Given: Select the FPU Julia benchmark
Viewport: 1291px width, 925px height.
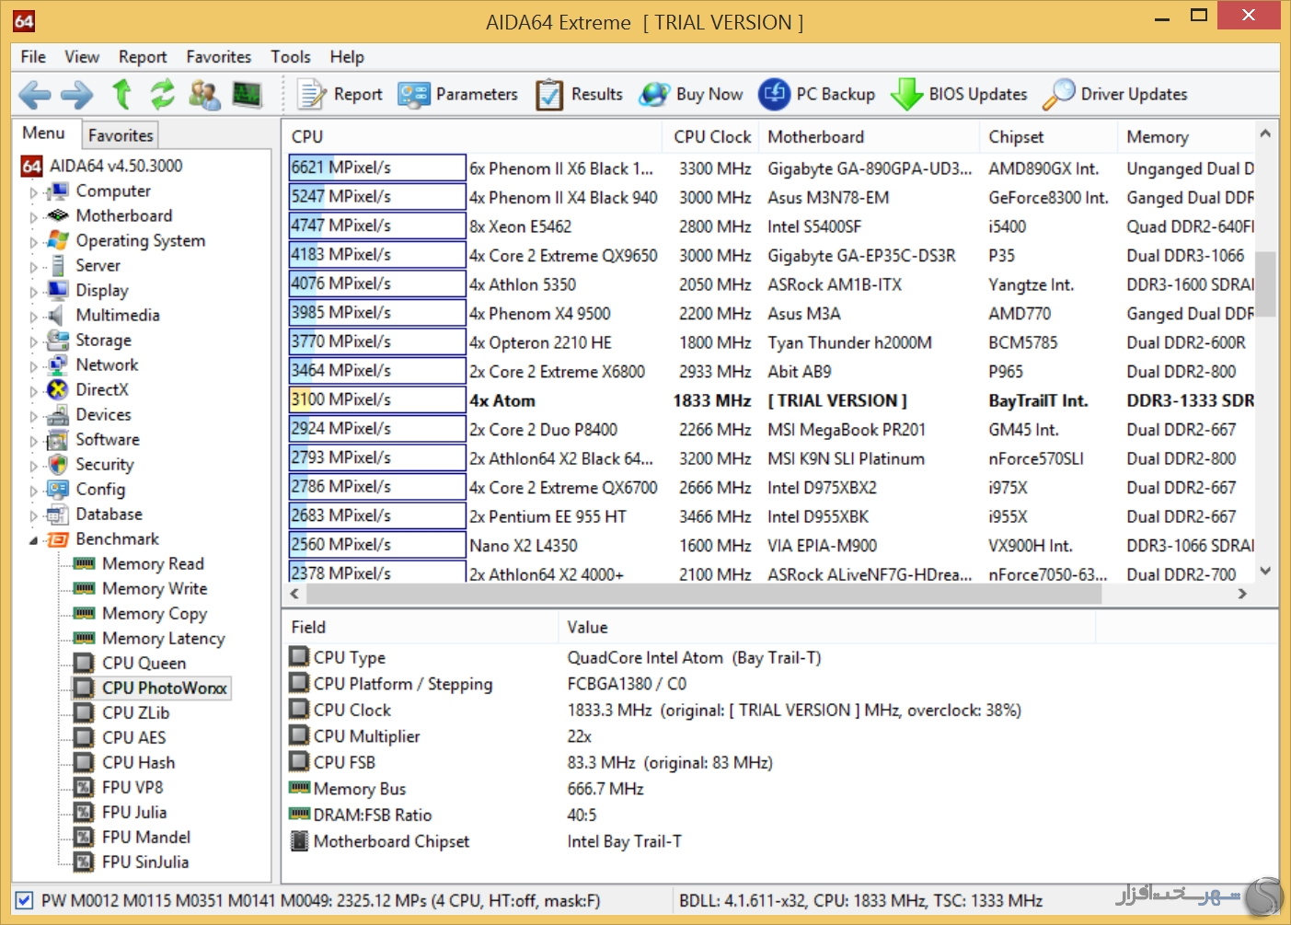Looking at the screenshot, I should [134, 812].
